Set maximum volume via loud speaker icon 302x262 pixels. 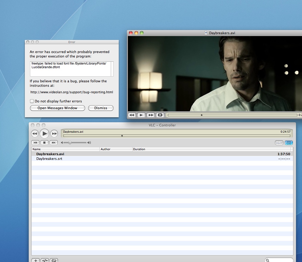pyautogui.click(x=89, y=143)
